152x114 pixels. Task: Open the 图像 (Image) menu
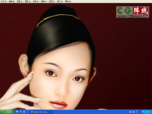pos(20,2)
